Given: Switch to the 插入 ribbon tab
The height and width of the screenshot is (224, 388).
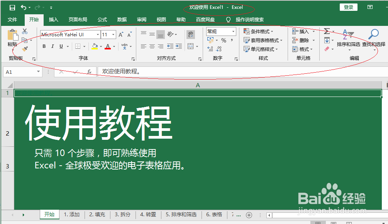Looking at the screenshot, I should (x=53, y=20).
